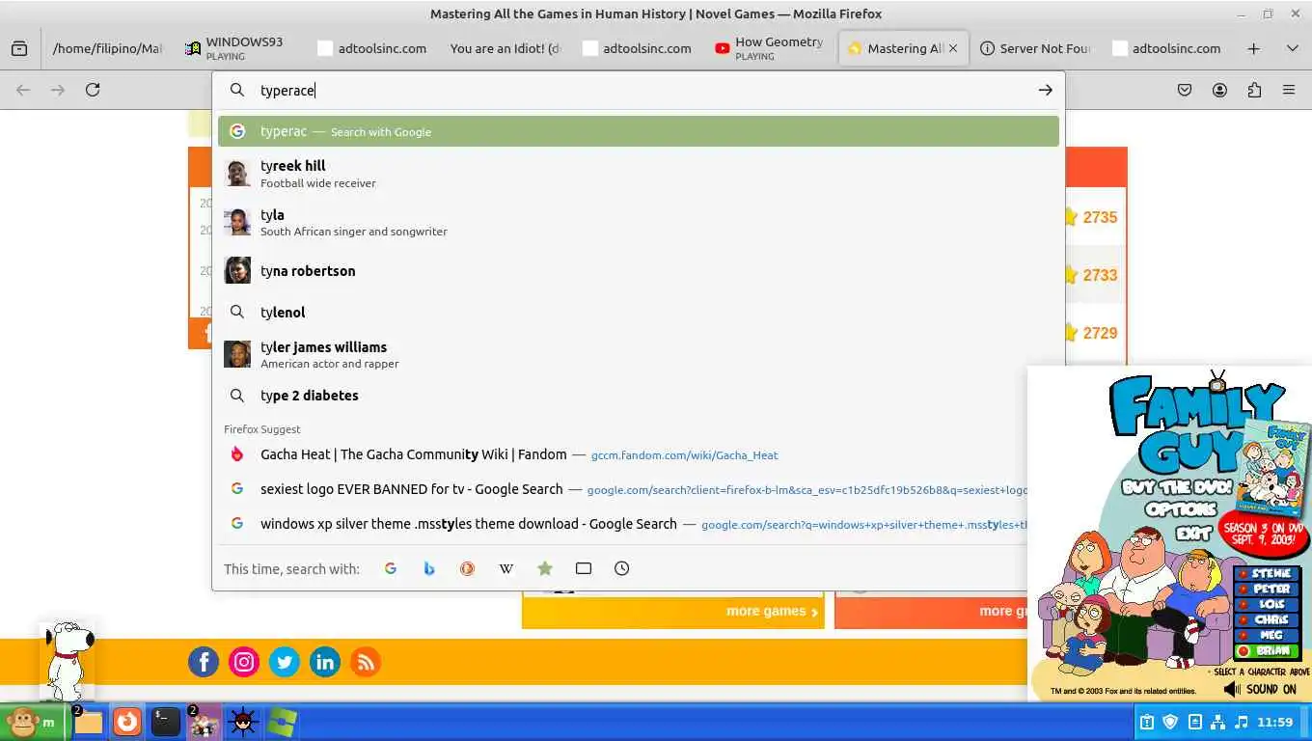Select the tyreek hill suggestion
Screen dimensions: 1312x741
click(638, 173)
